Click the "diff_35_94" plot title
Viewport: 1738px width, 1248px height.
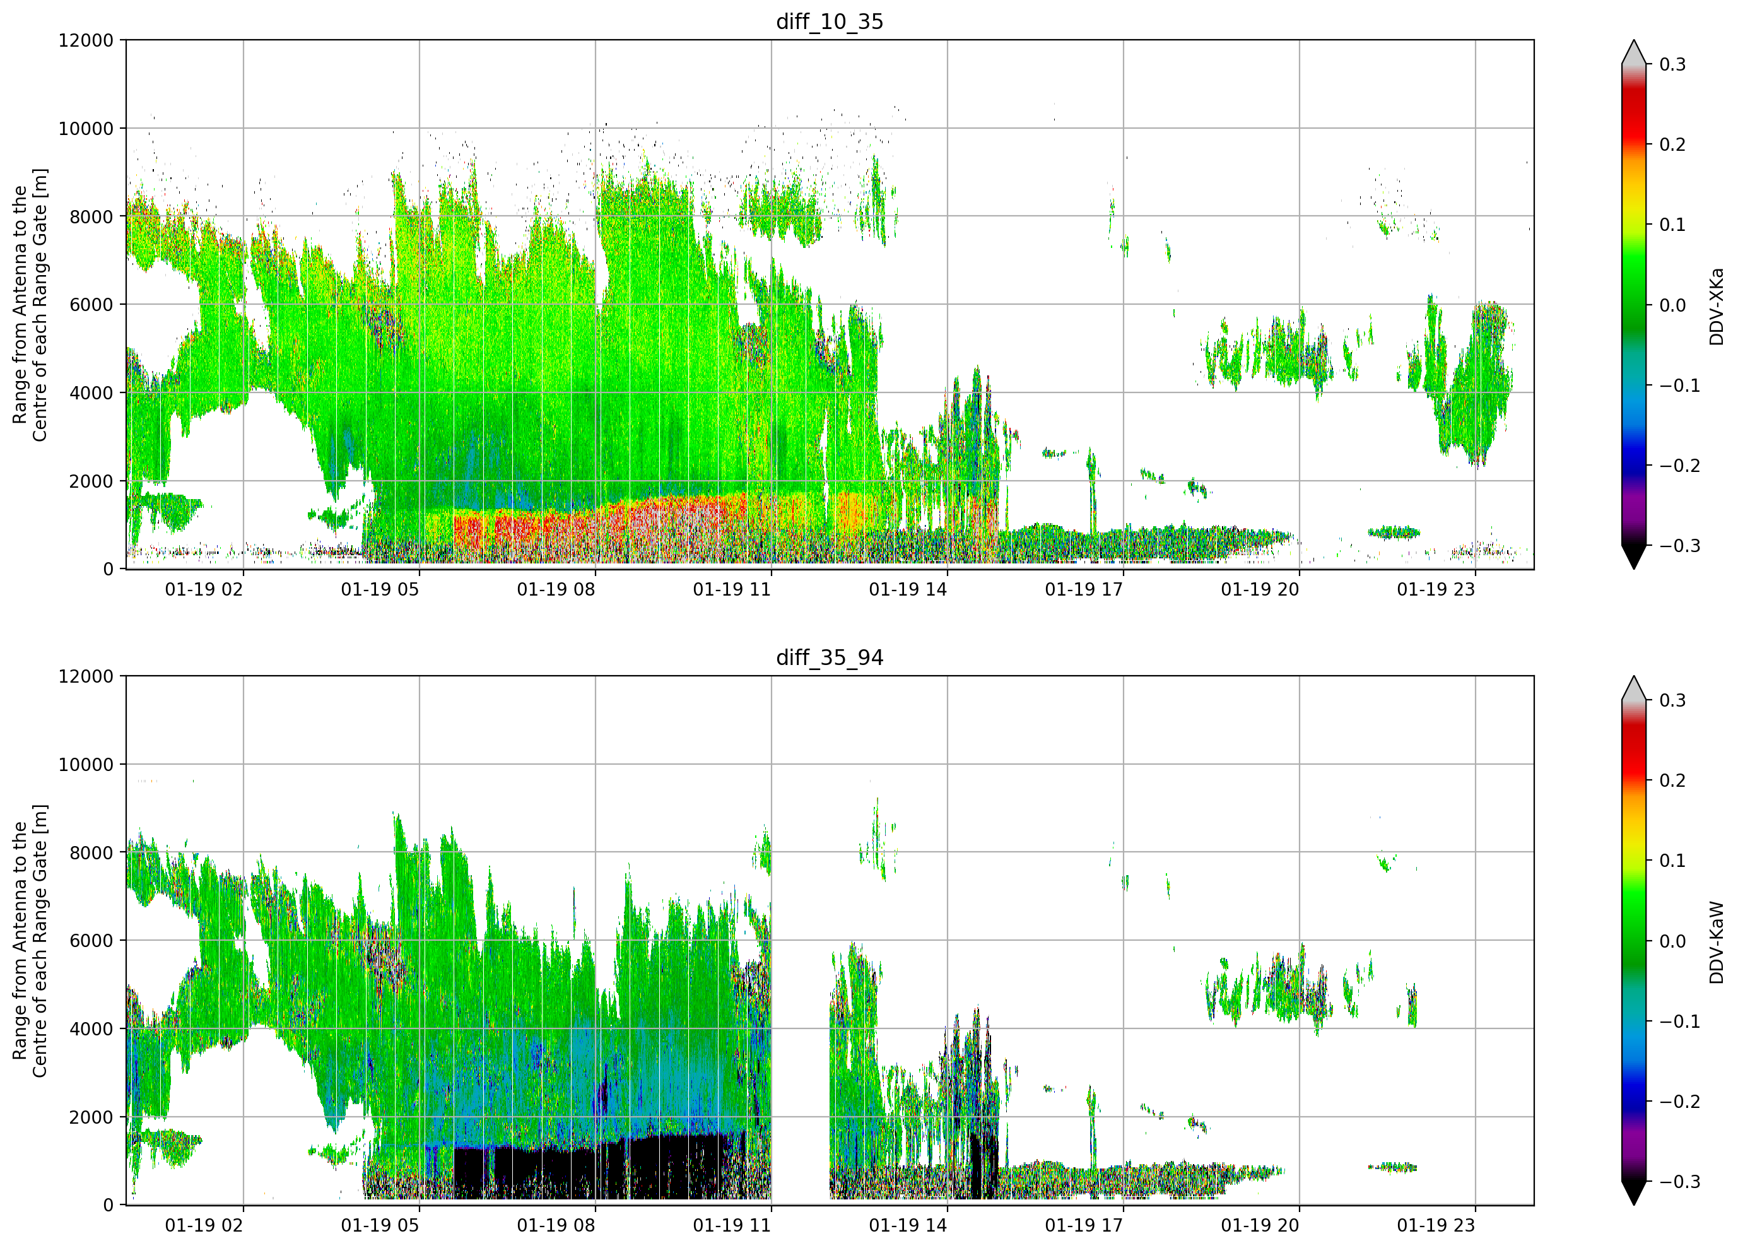click(829, 657)
